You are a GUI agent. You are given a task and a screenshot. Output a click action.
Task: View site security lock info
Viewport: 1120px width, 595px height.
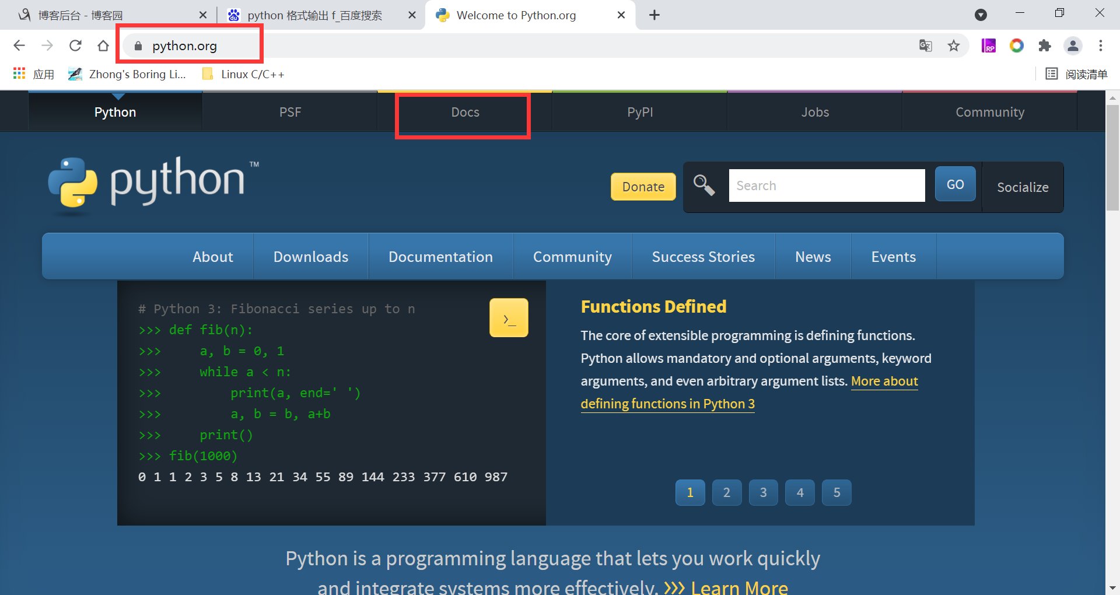point(138,45)
